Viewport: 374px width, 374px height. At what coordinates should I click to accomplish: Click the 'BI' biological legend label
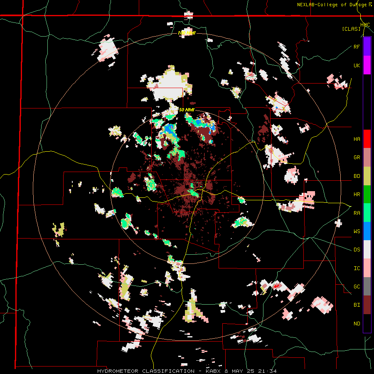[357, 305]
